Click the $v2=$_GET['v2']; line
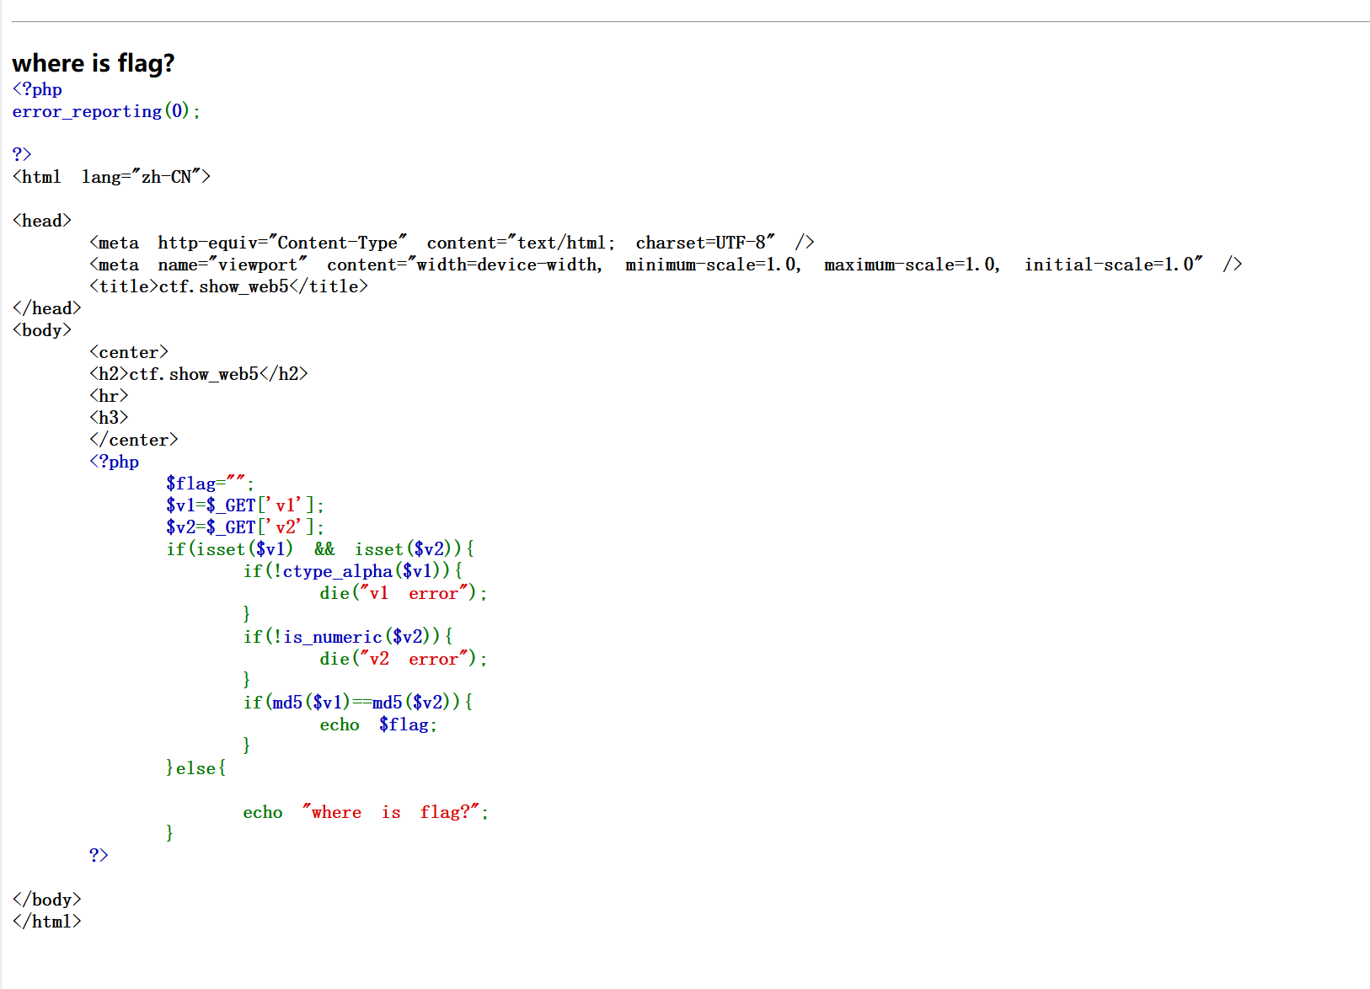The height and width of the screenshot is (989, 1370). [243, 527]
